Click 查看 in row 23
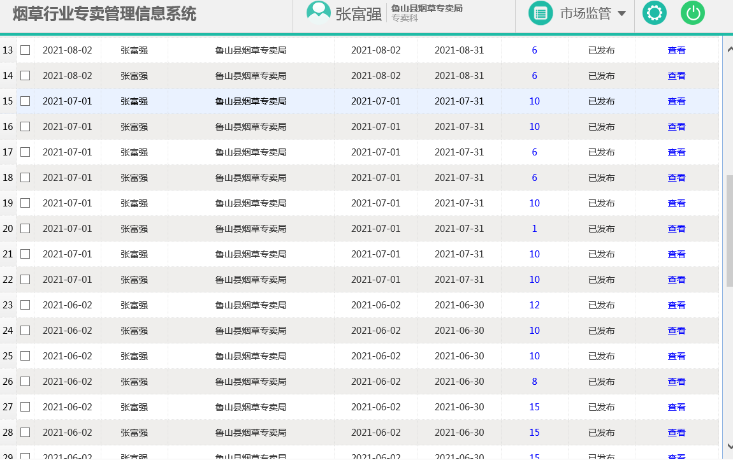This screenshot has width=733, height=460. pyautogui.click(x=676, y=305)
